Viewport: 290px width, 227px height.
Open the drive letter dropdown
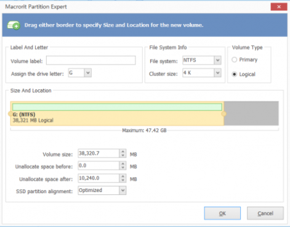point(88,73)
